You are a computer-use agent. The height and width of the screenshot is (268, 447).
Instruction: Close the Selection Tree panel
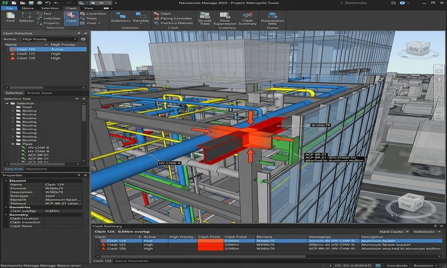(84, 98)
